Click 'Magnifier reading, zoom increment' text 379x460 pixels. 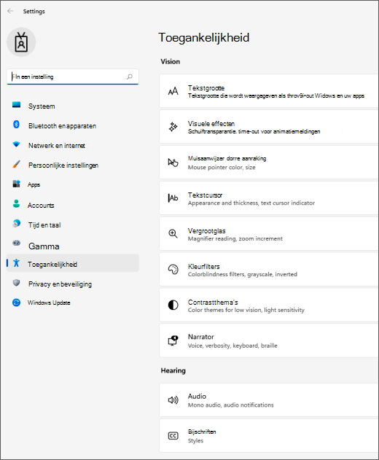[x=235, y=239]
